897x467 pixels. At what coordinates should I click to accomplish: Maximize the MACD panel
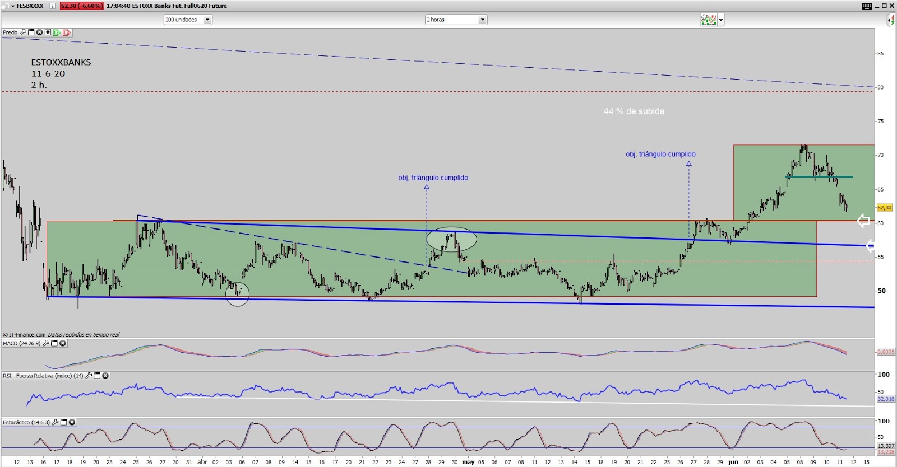[x=54, y=343]
